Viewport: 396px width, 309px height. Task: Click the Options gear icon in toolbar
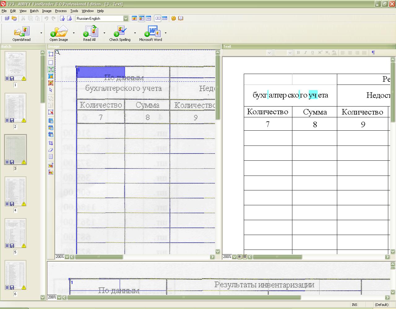(x=174, y=18)
